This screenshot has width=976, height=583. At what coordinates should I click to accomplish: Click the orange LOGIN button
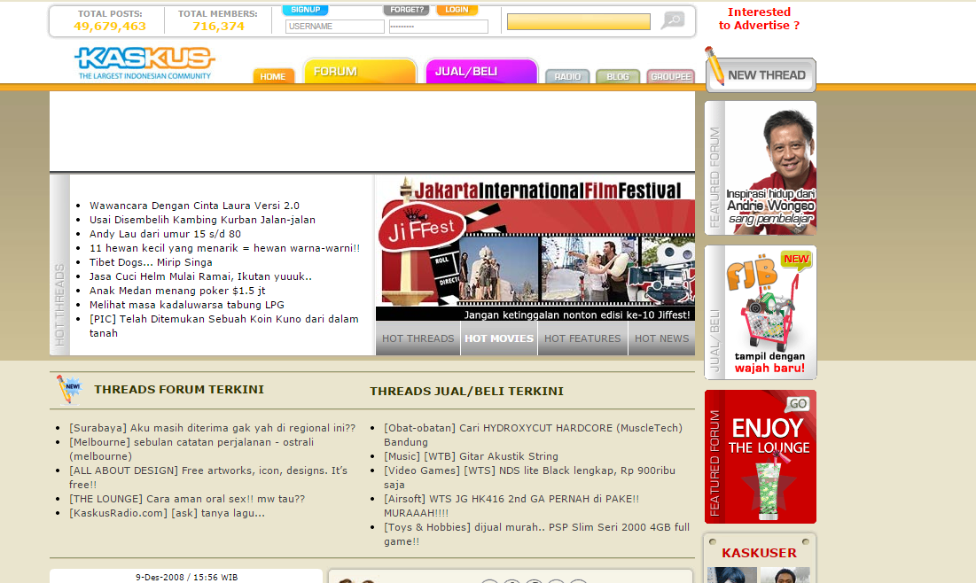click(x=457, y=10)
